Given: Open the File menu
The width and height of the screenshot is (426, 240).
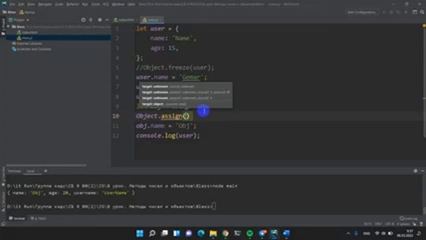Looking at the screenshot, I should (12, 5).
